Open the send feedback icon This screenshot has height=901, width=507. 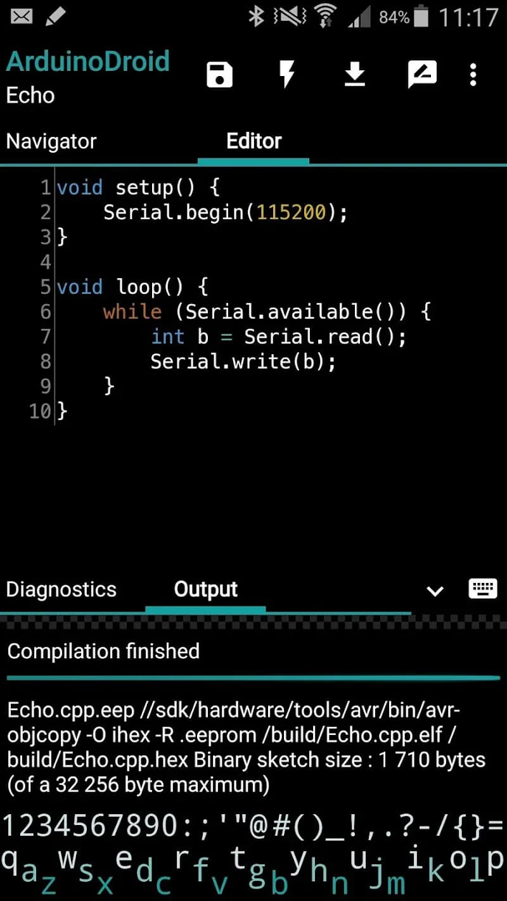click(421, 74)
